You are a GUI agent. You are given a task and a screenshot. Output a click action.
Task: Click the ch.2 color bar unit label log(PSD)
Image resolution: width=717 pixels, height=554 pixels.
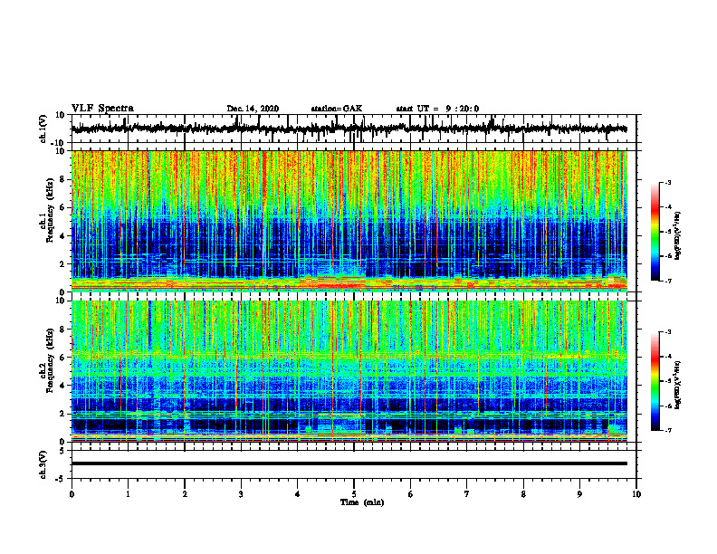point(677,384)
